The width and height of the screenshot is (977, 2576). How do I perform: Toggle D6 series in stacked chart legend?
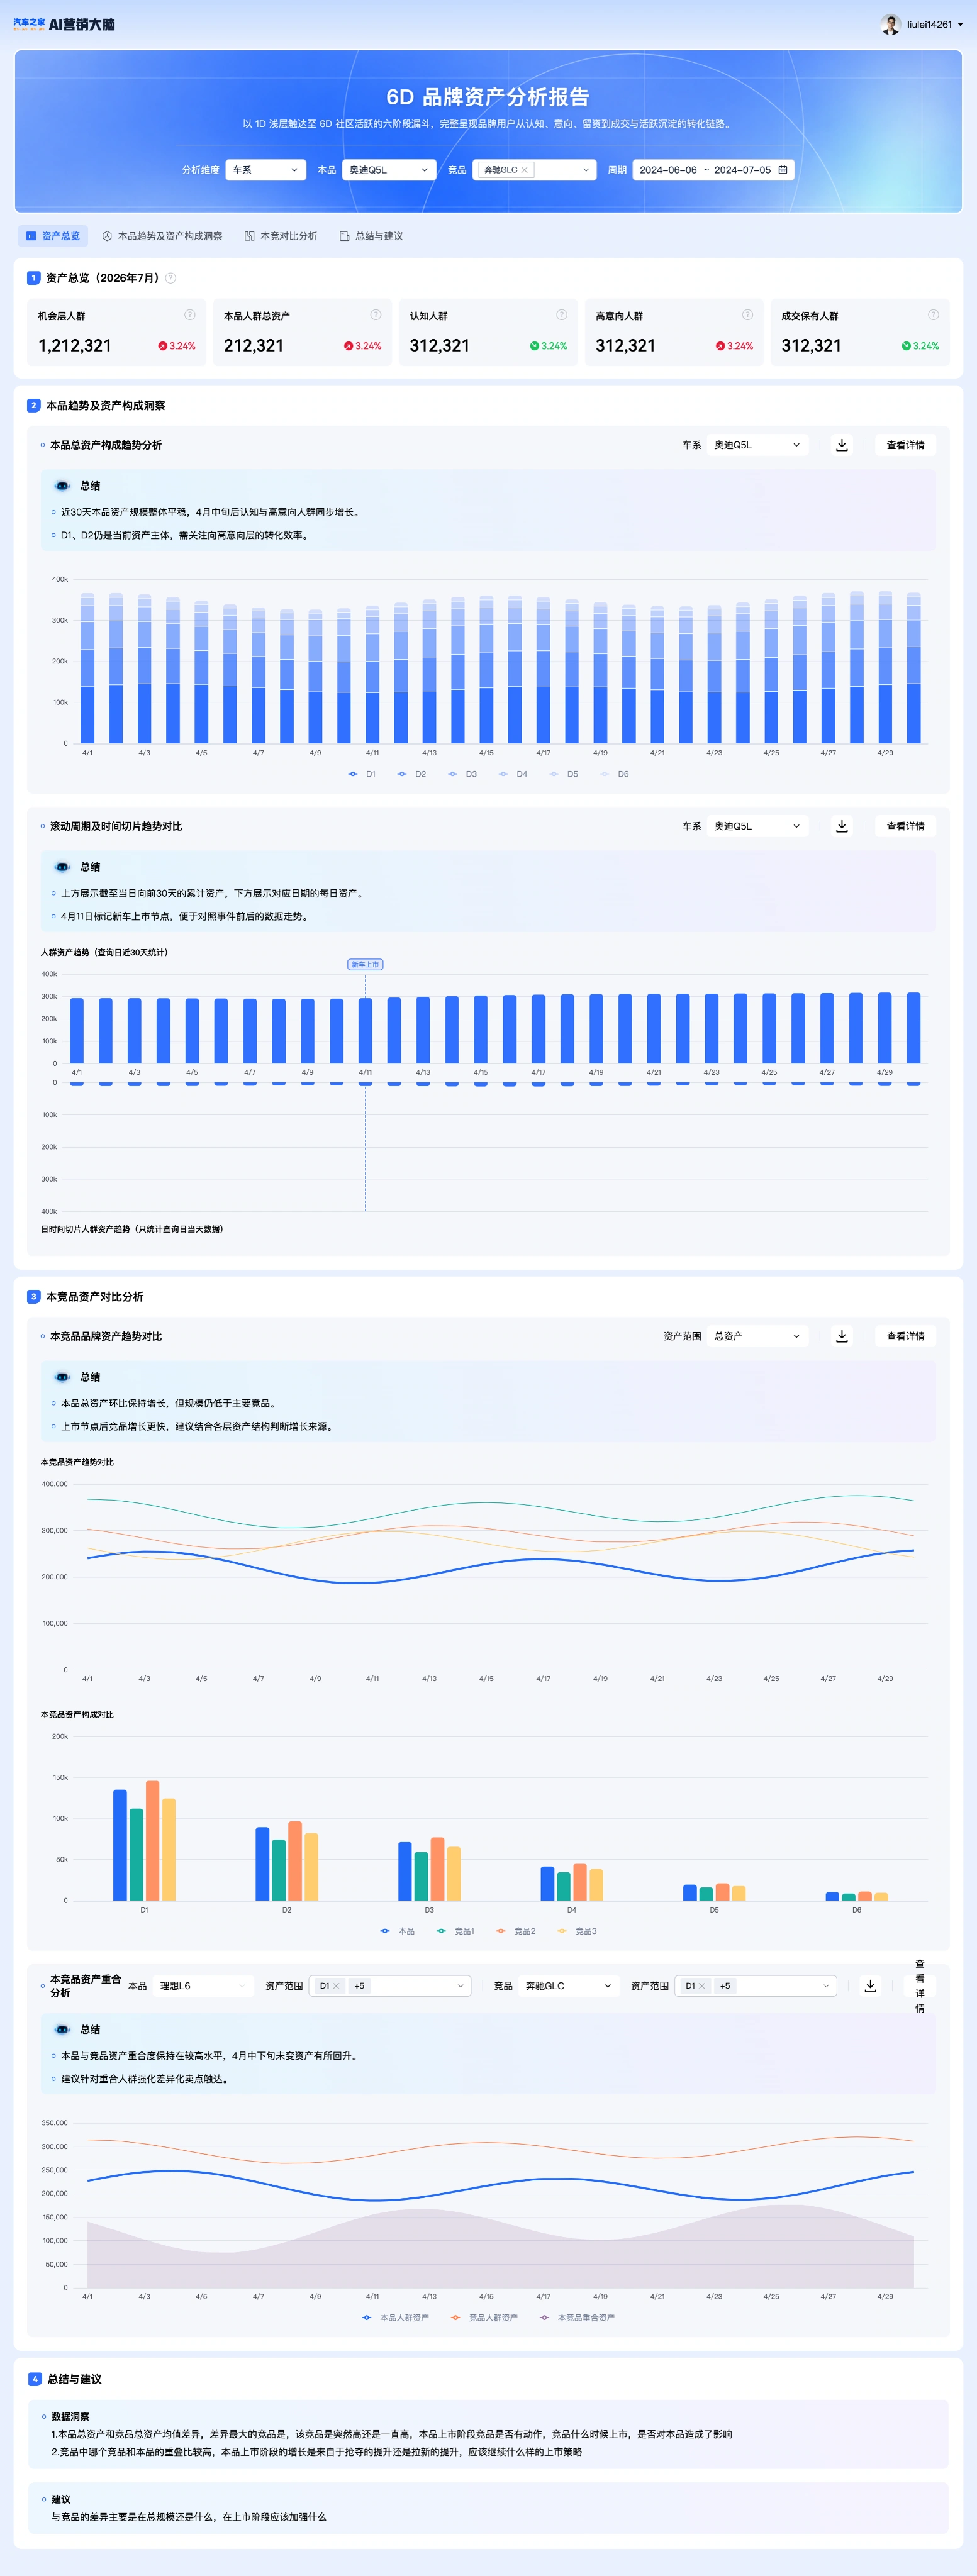point(614,774)
